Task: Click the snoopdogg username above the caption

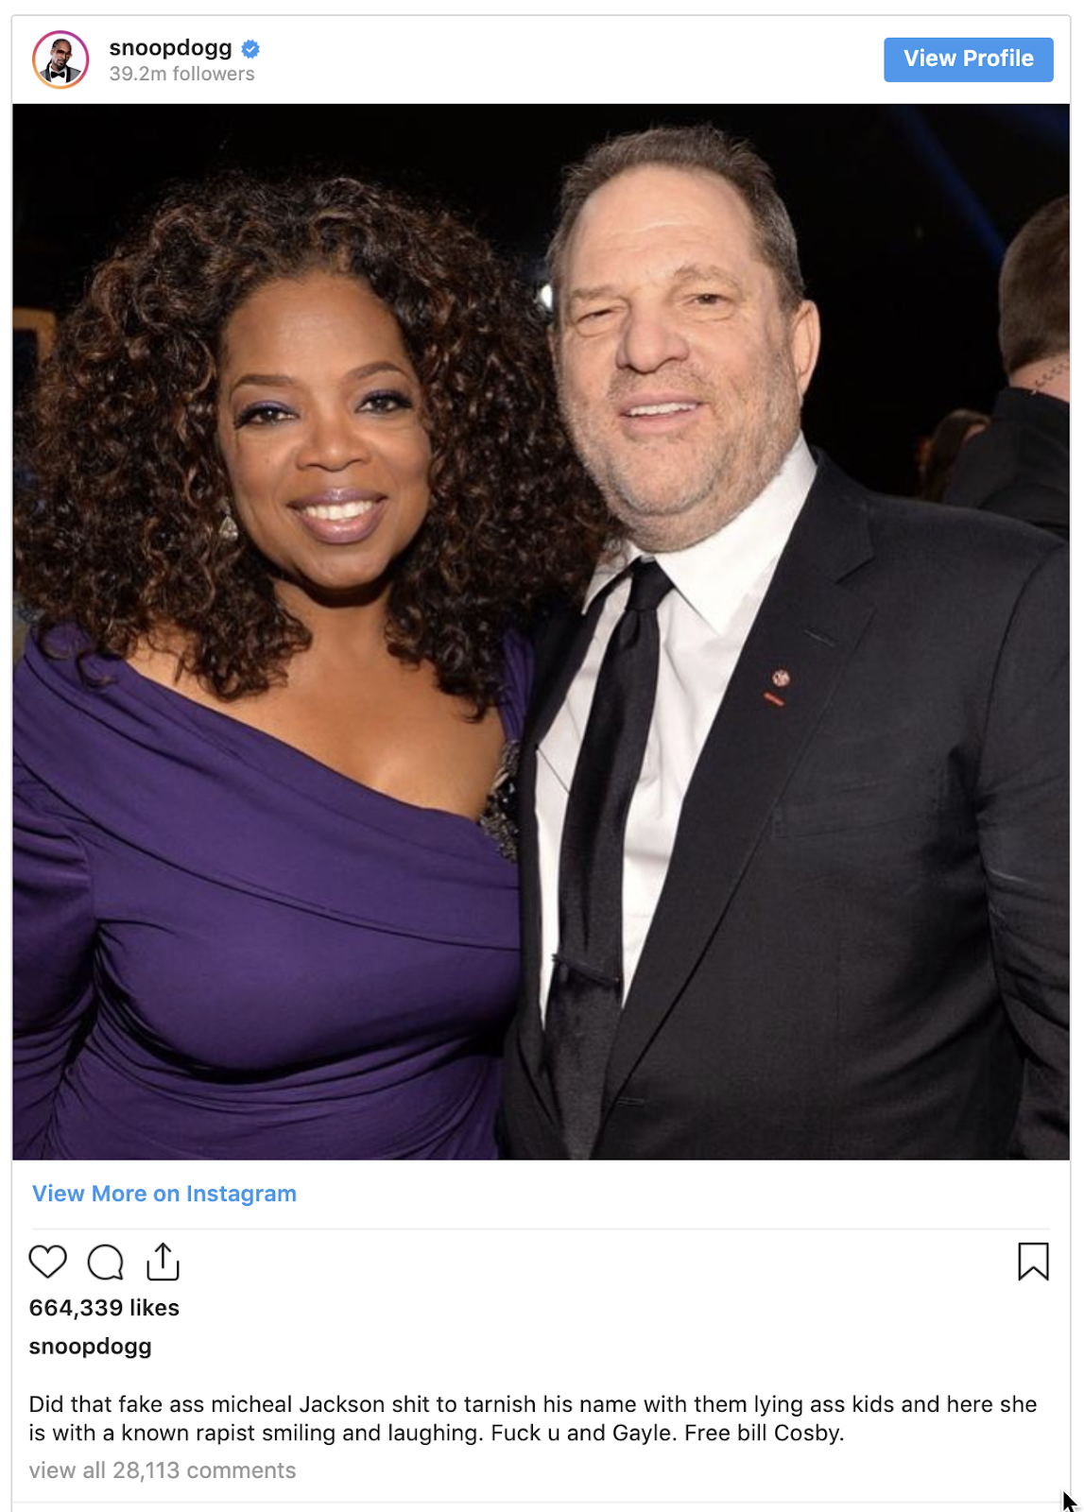Action: click(90, 1347)
